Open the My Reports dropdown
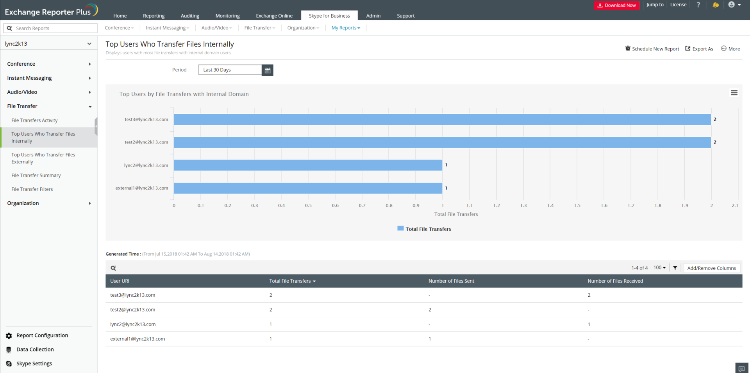Viewport: 750px width, 373px height. (x=346, y=28)
